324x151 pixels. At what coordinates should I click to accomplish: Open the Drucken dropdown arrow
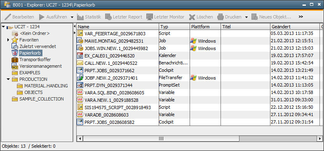coord(247,17)
